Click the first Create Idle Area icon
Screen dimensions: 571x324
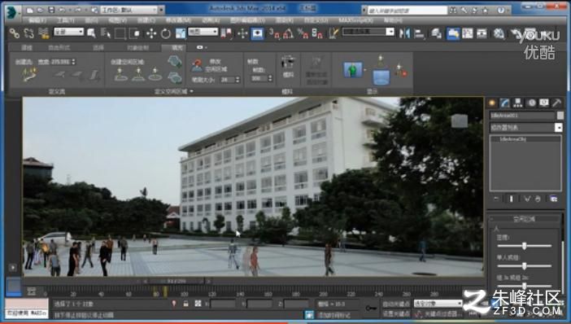121,74
